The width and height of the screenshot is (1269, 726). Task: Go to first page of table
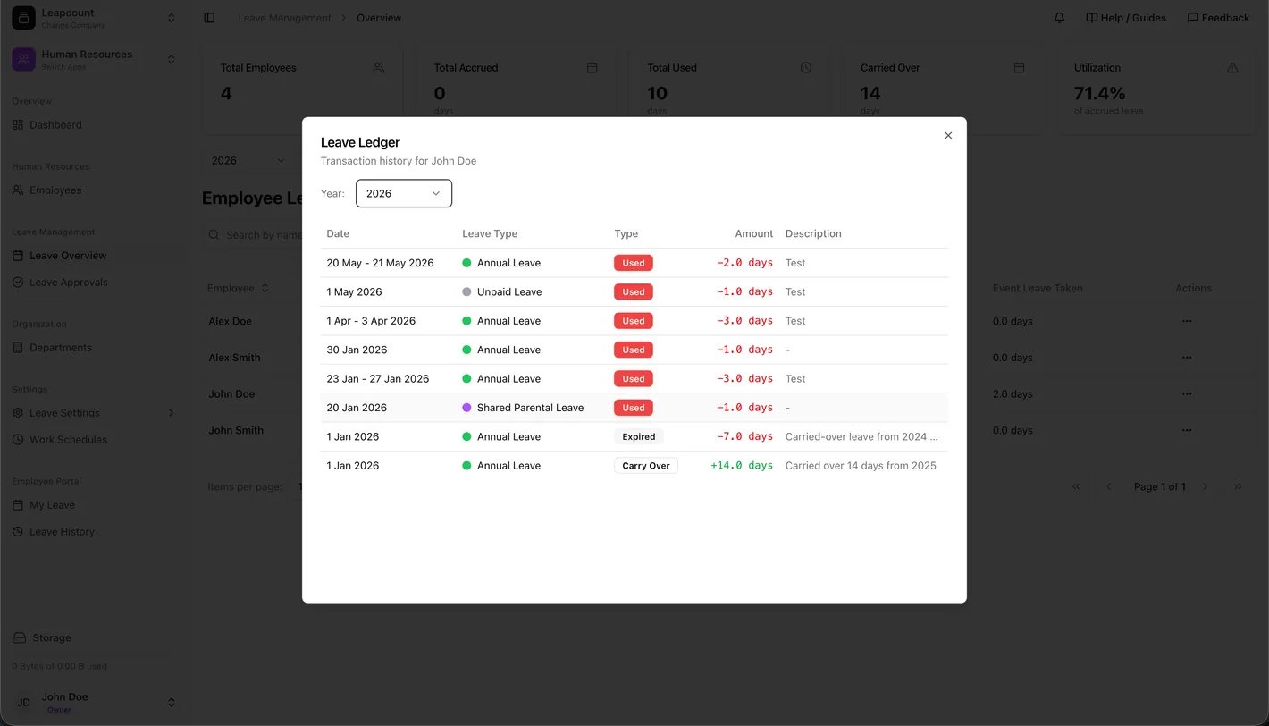pyautogui.click(x=1076, y=487)
